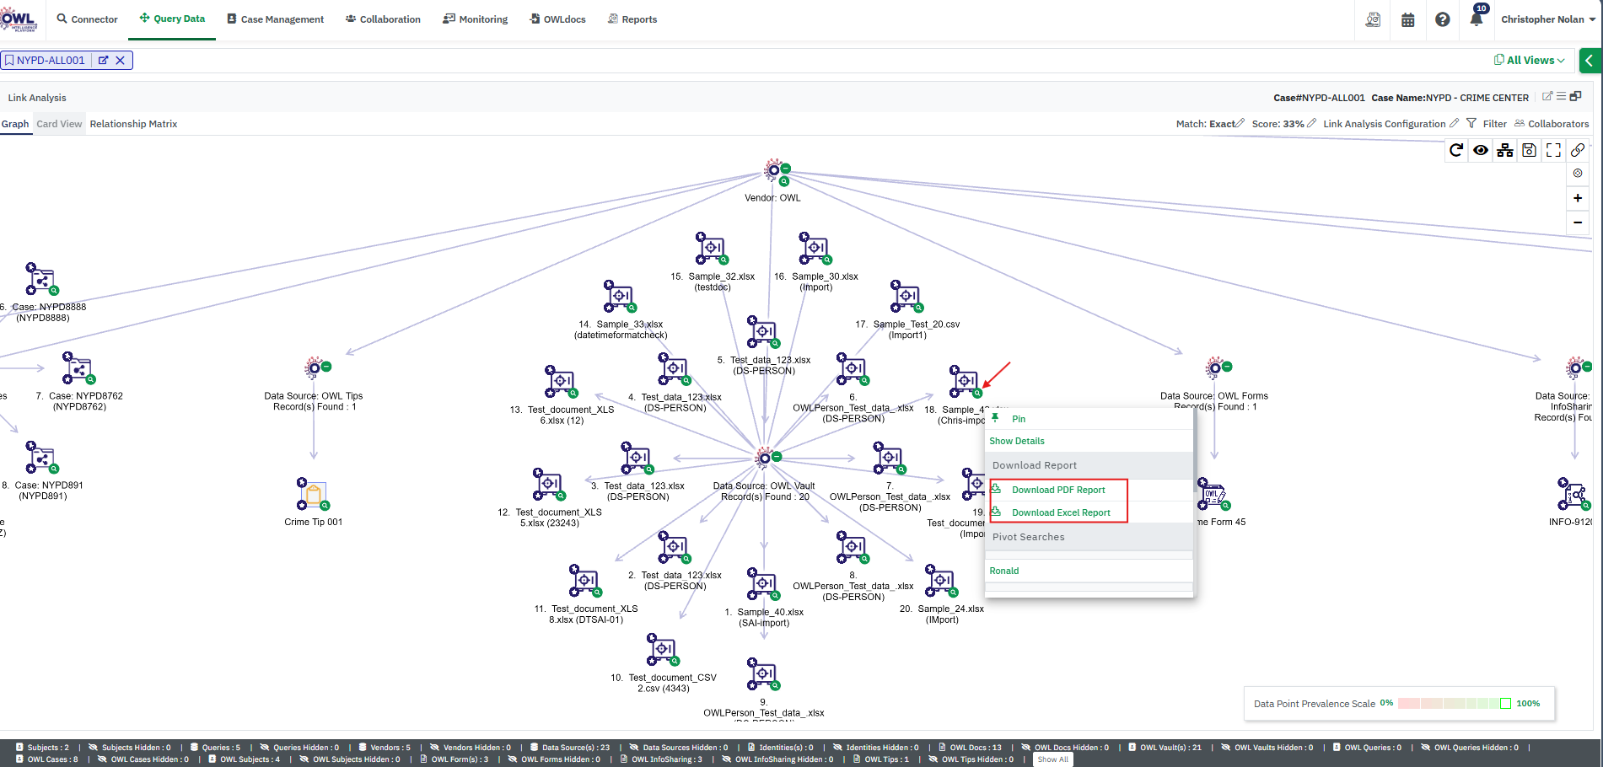Select Download PDF Report menu item
Viewport: 1603px width, 767px height.
tap(1058, 490)
